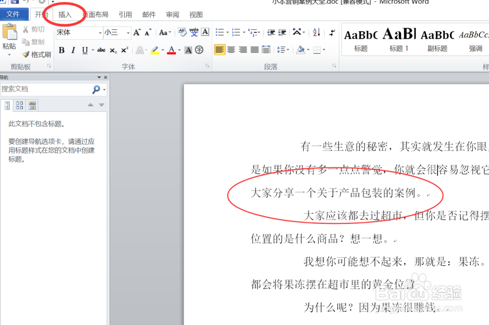The image size is (489, 325).
Task: Show search results browse tab
Action: pyautogui.click(x=32, y=106)
